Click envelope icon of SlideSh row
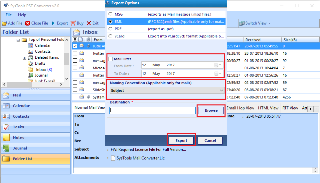The height and width of the screenshot is (183, 320). click(x=81, y=90)
